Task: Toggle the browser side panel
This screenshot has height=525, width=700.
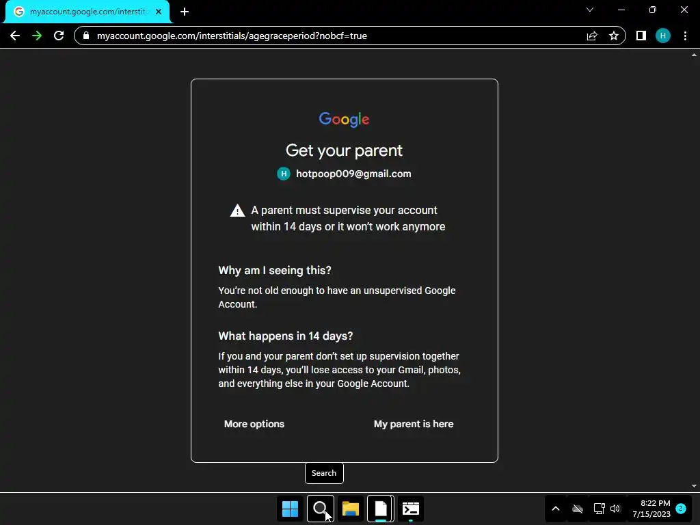Action: coord(641,36)
